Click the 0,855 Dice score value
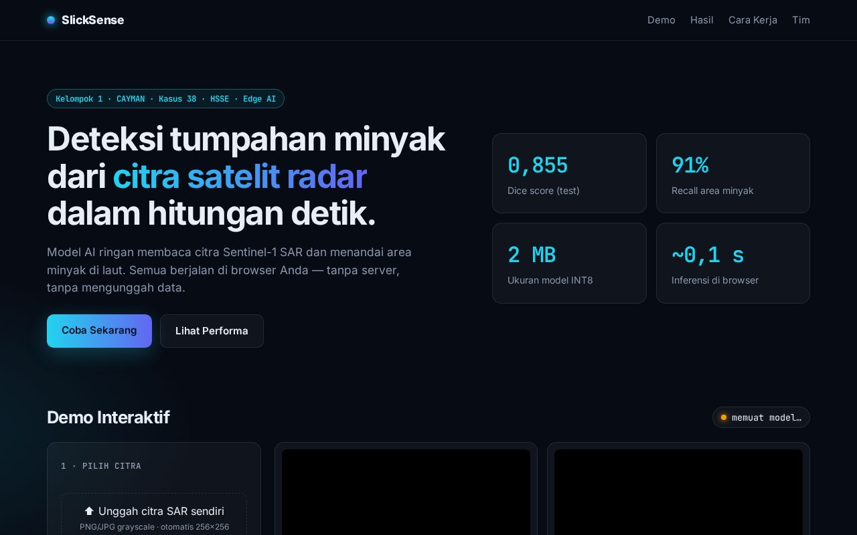This screenshot has height=535, width=857. [x=538, y=165]
